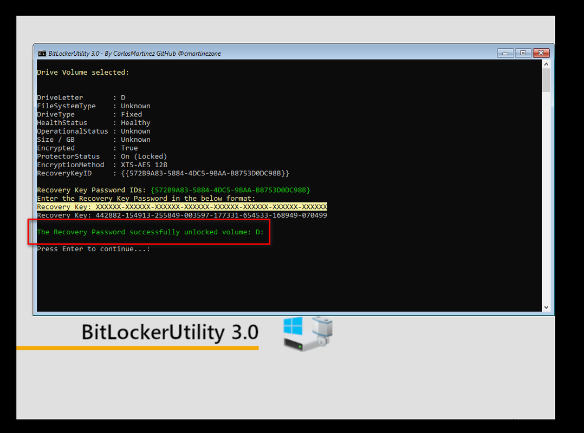Click the HealthStatus : Healthy line
Screen dimensions: 584x433
94,123
